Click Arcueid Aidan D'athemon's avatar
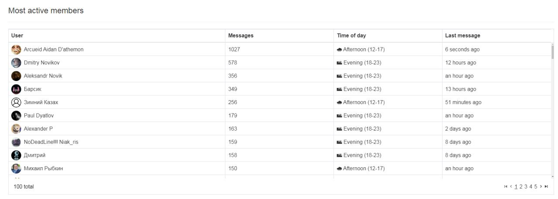Viewport: 558px width, 199px height. [x=16, y=49]
